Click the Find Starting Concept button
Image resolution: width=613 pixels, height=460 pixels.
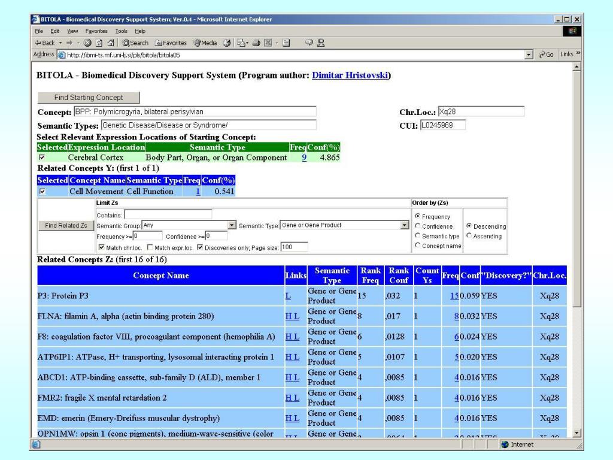pos(89,98)
